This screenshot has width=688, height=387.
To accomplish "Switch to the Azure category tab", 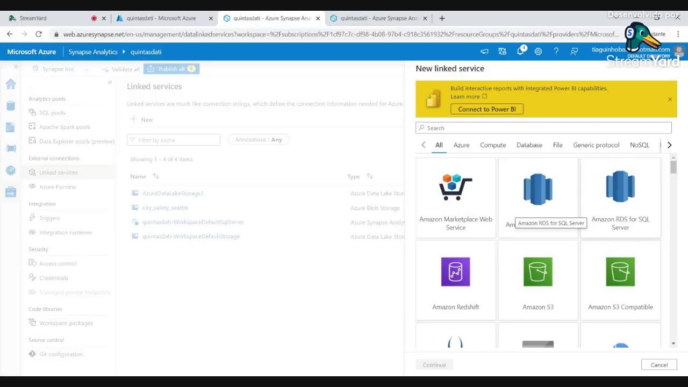I will tap(461, 145).
